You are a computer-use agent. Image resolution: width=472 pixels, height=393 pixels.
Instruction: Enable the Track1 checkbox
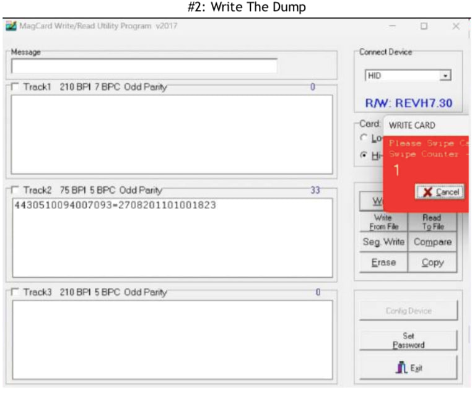pos(15,87)
